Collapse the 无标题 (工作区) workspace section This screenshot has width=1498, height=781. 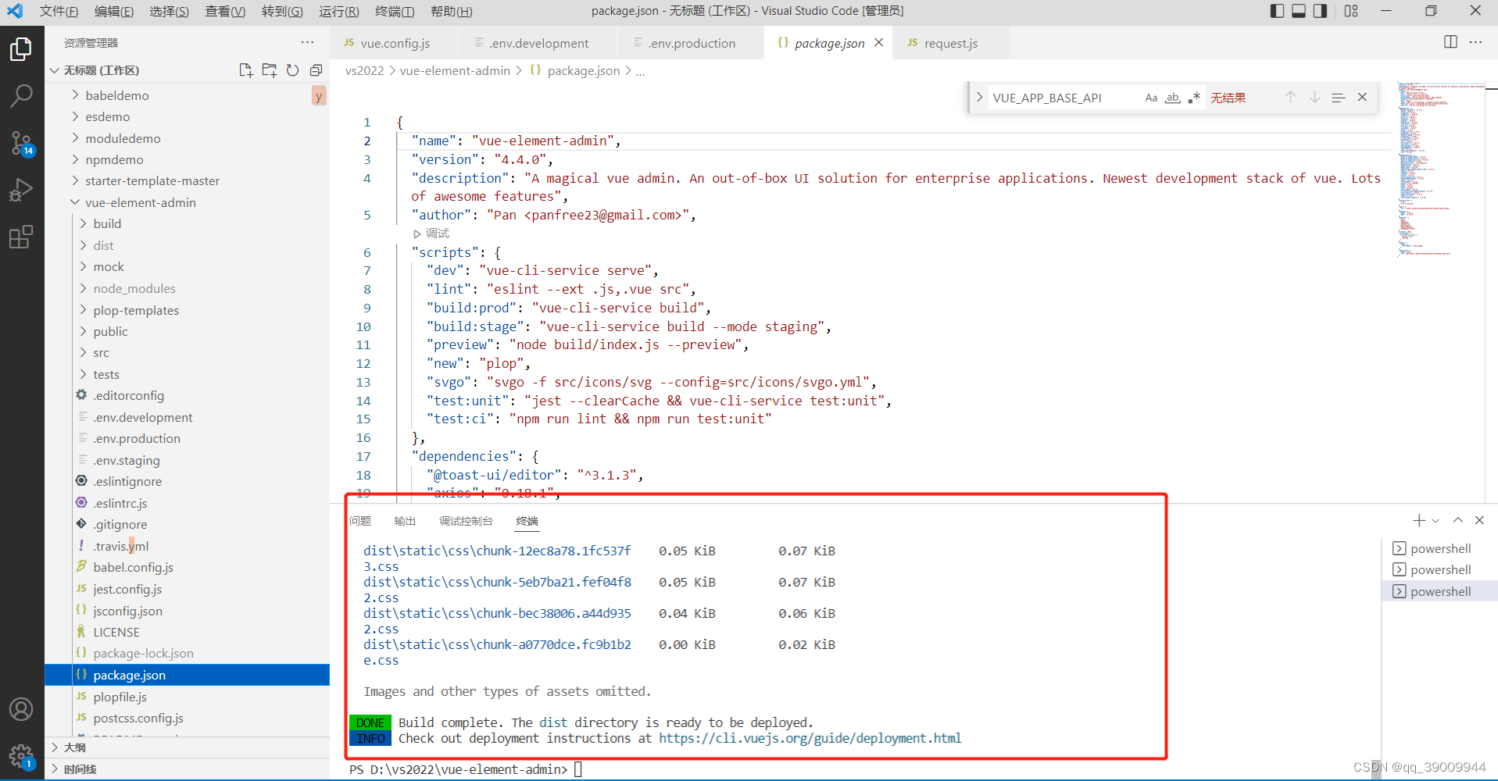click(102, 70)
